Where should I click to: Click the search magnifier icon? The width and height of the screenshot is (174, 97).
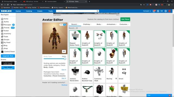pyautogui.click(x=97, y=11)
